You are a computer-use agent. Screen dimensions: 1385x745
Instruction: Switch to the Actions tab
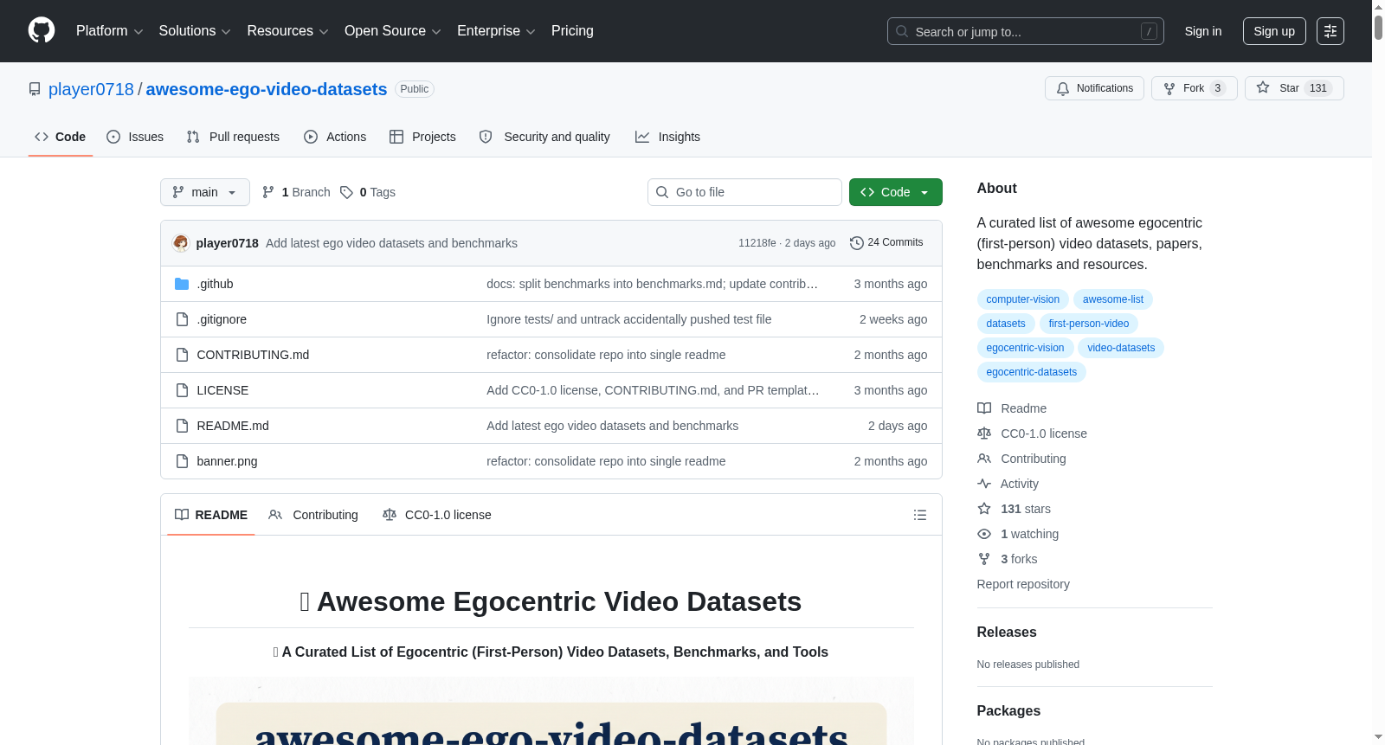pyautogui.click(x=335, y=137)
